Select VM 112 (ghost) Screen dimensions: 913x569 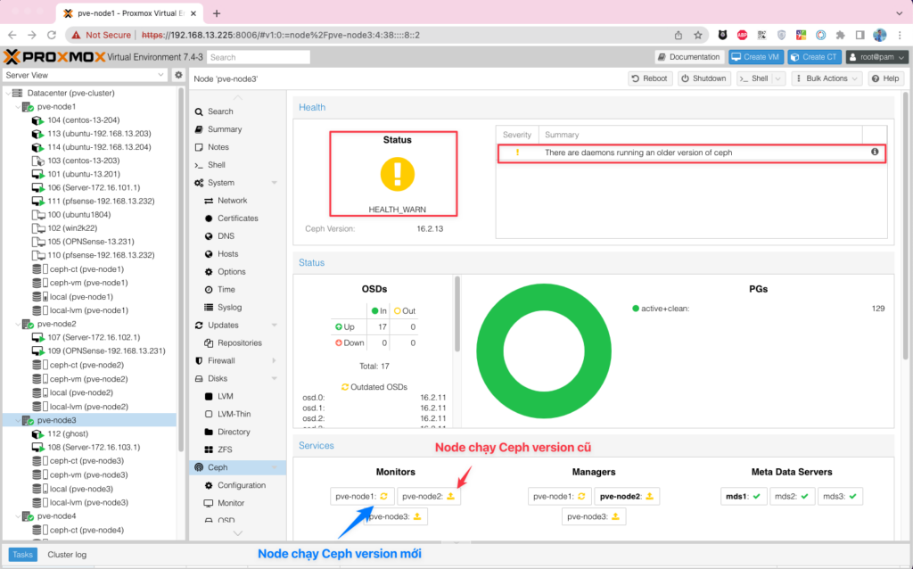tap(68, 433)
